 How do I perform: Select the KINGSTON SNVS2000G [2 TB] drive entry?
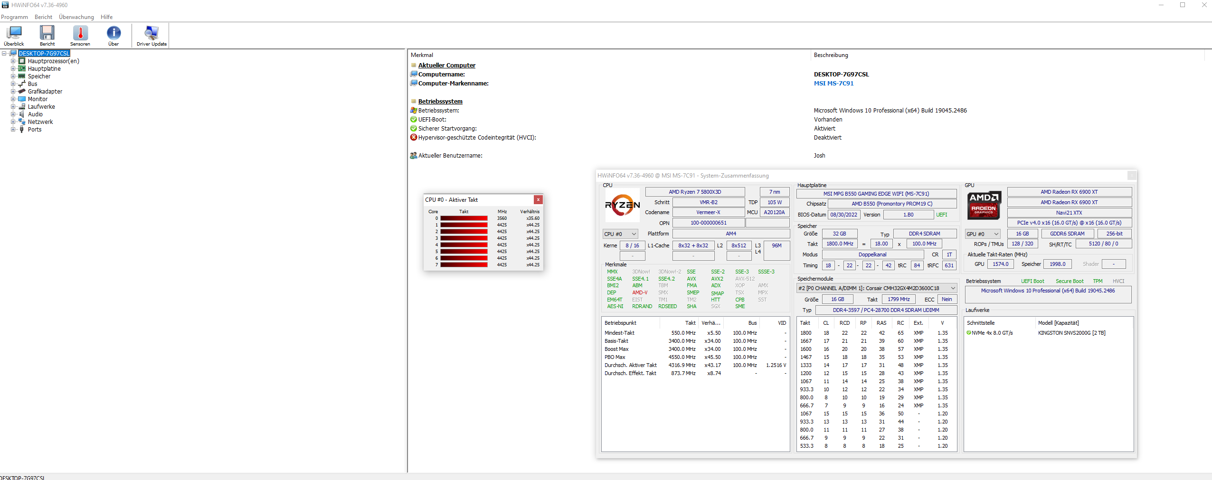coord(1071,333)
